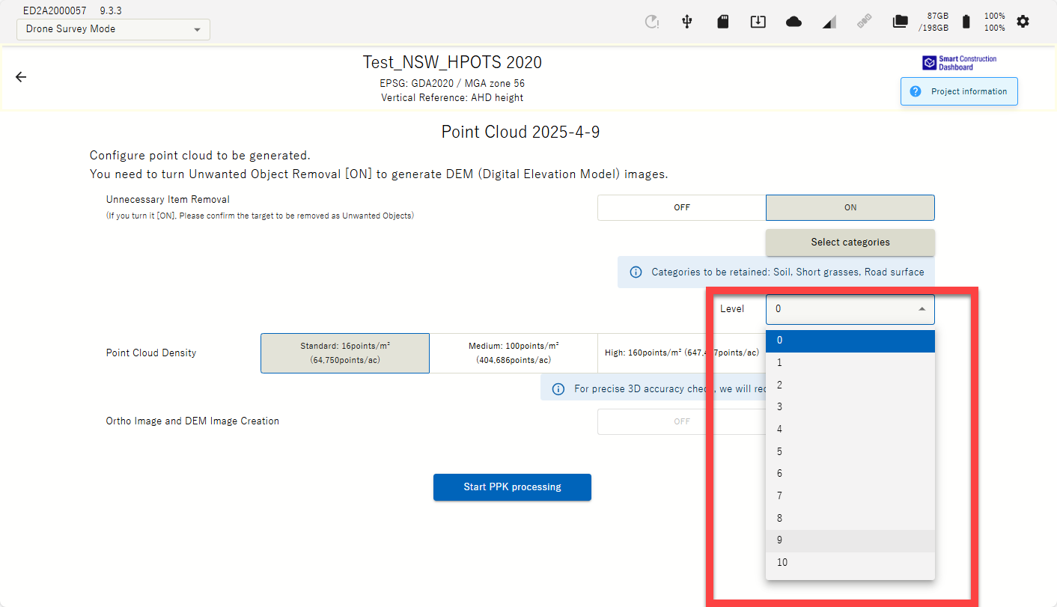
Task: Choose level 8 in the list
Action: 850,518
